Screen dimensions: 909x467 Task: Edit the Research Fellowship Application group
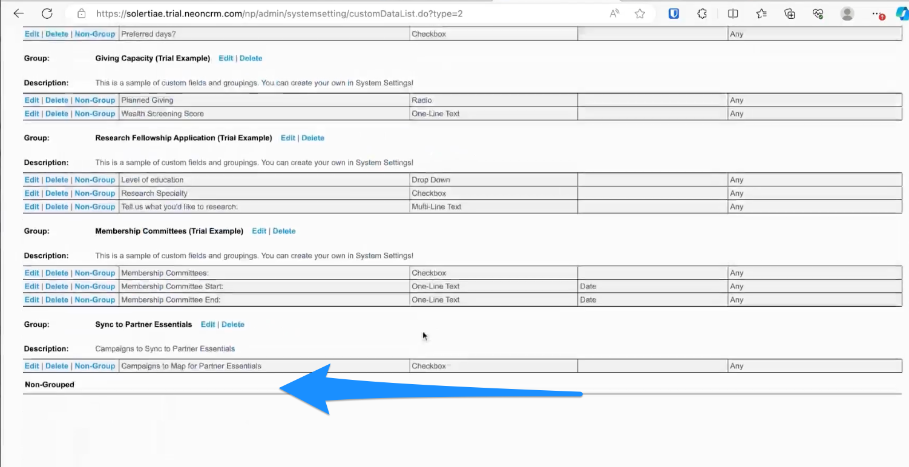[288, 138]
